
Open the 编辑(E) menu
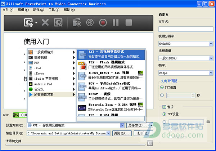pos(23,10)
